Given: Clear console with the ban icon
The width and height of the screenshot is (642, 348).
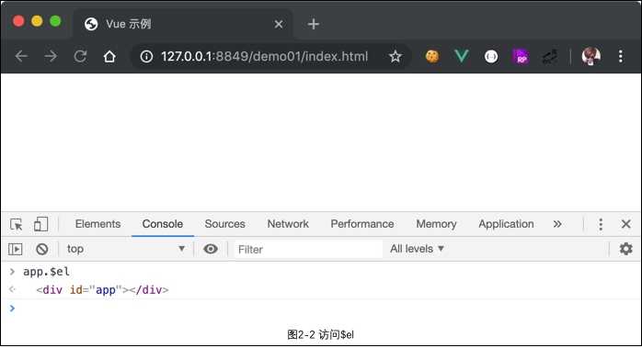Looking at the screenshot, I should point(41,249).
